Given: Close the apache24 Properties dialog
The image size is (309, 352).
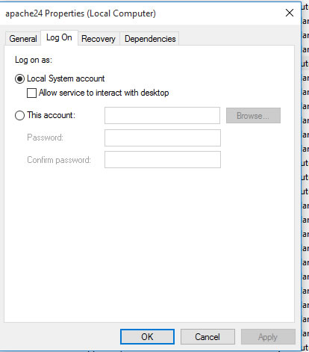Looking at the screenshot, I should tap(290, 13).
